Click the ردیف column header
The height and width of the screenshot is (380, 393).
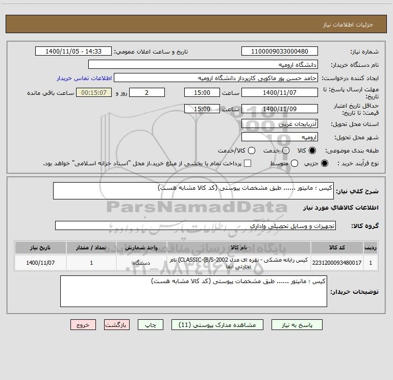[371, 247]
